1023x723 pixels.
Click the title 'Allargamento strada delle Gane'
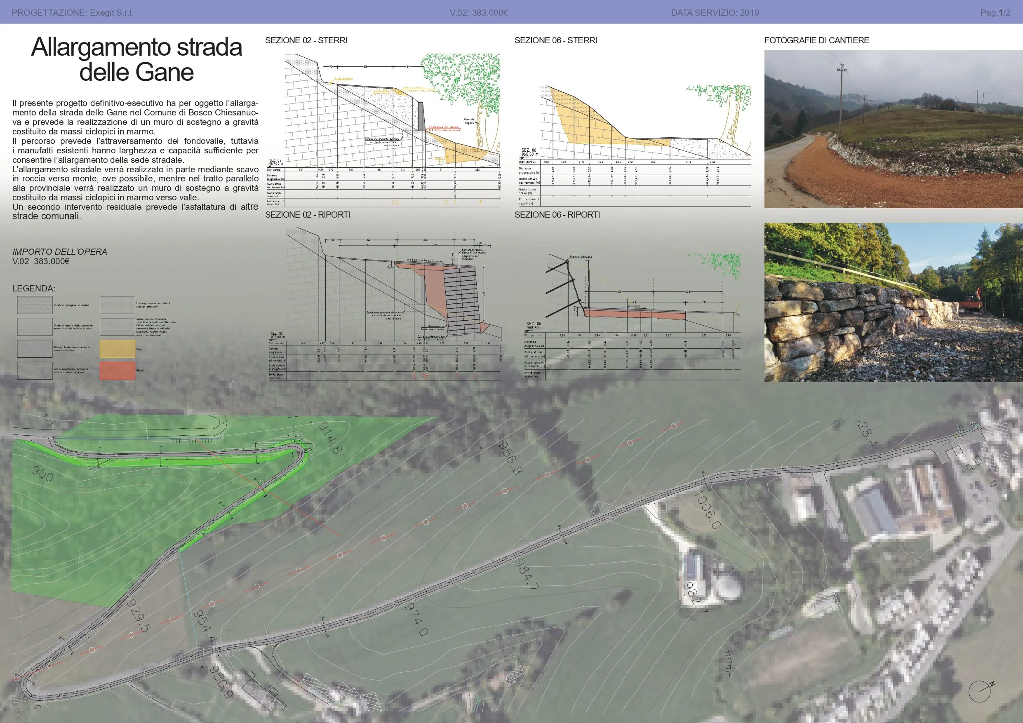[x=136, y=60]
